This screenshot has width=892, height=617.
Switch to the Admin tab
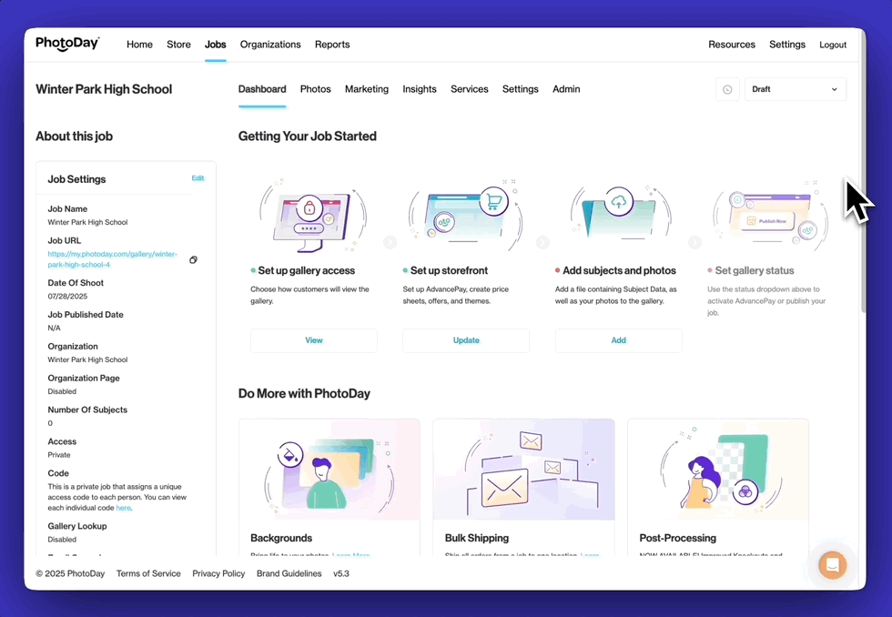click(566, 89)
